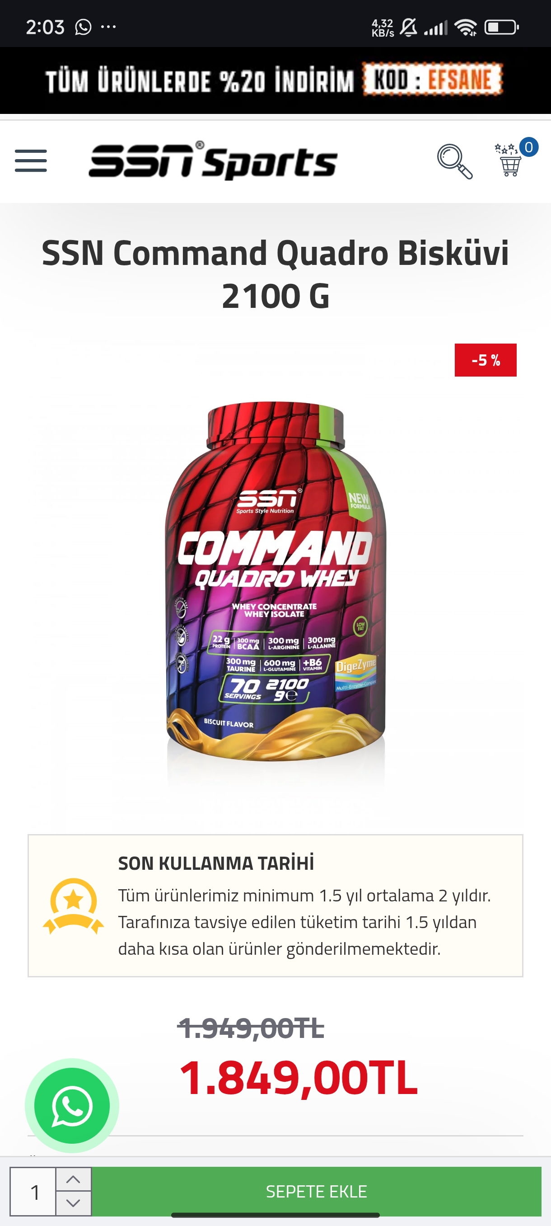The width and height of the screenshot is (551, 1226).
Task: Open the shopping cart icon
Action: tap(509, 161)
